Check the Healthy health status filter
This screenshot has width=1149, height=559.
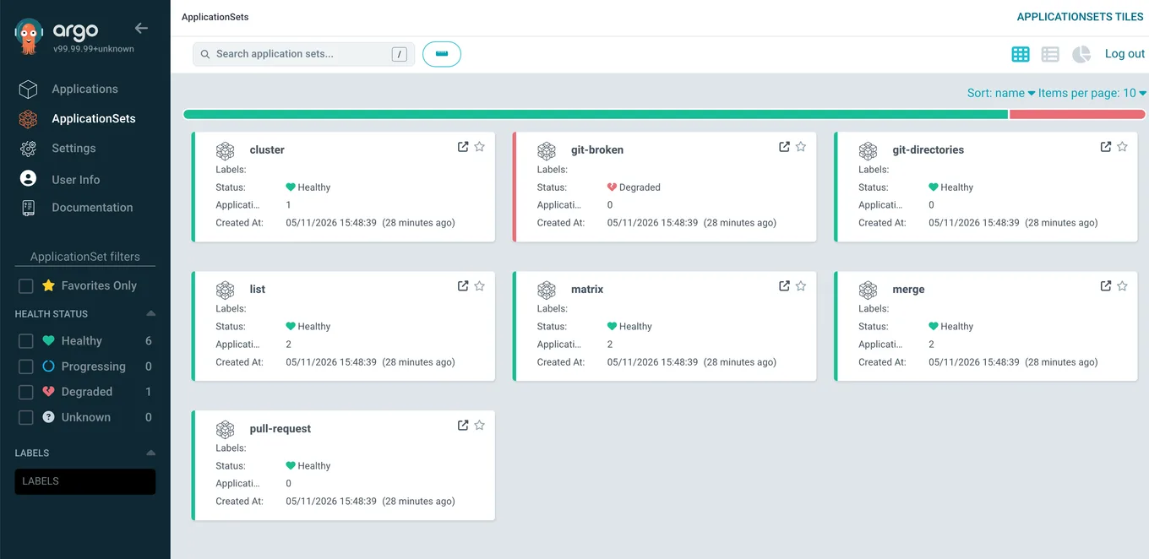pos(26,341)
